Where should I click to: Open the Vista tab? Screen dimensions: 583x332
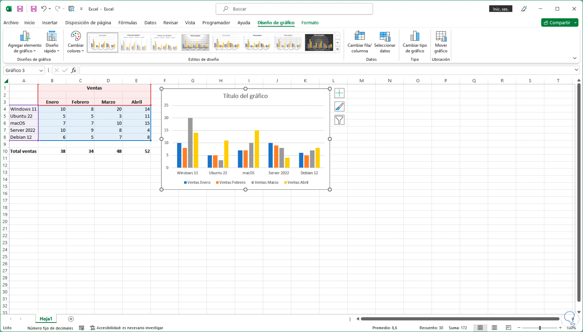(190, 23)
